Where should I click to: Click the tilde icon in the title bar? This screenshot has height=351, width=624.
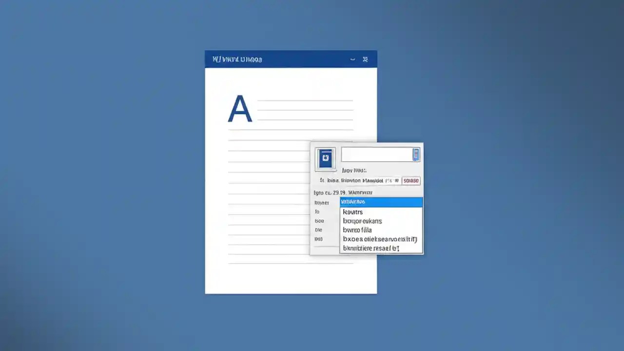click(353, 59)
